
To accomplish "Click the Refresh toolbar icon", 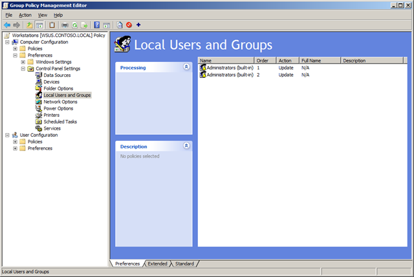I will click(x=74, y=25).
